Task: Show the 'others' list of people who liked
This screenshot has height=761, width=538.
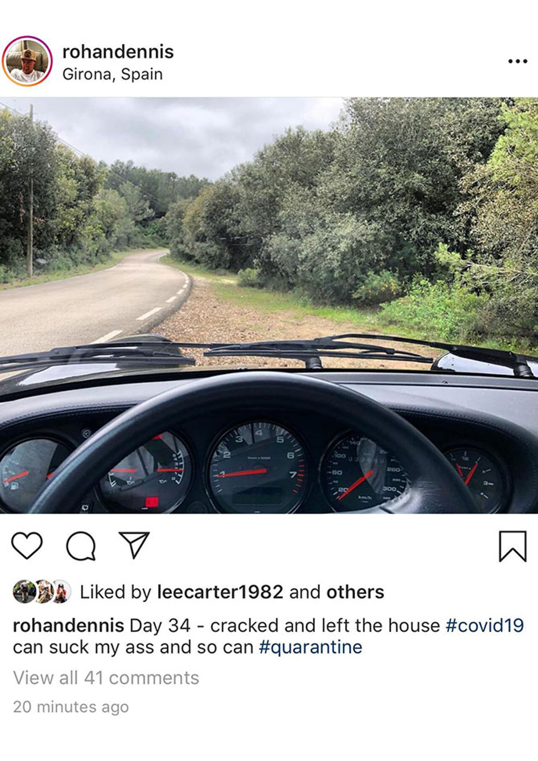Action: (x=355, y=592)
